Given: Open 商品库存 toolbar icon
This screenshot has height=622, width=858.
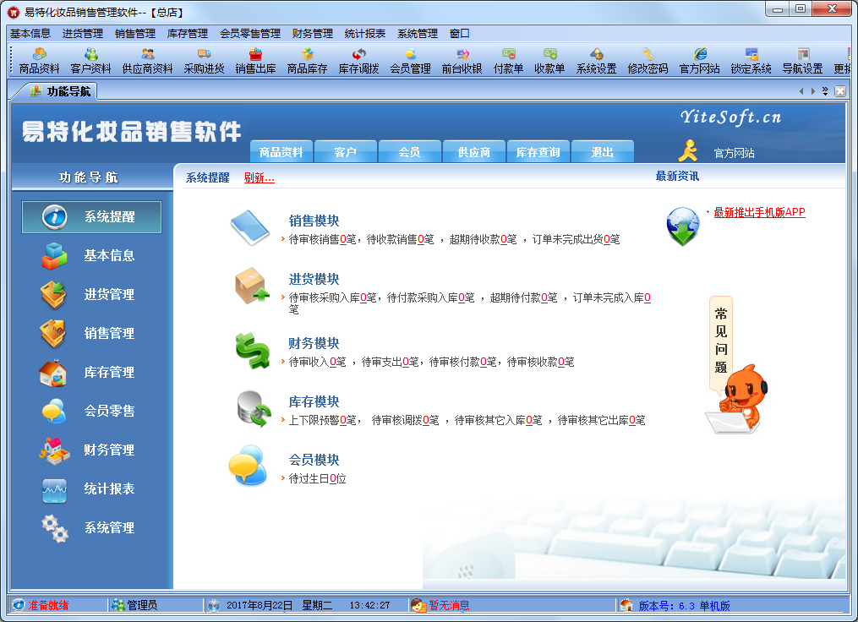Looking at the screenshot, I should click(x=307, y=61).
